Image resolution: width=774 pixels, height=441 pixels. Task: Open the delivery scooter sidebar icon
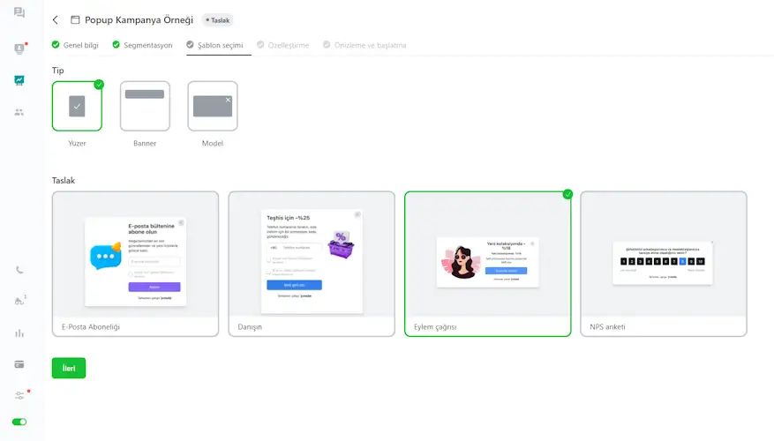(x=19, y=301)
